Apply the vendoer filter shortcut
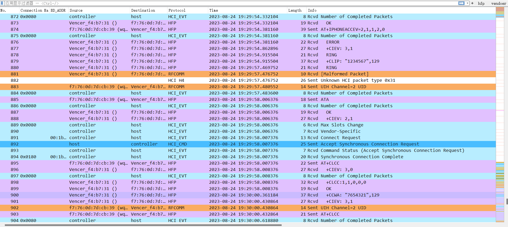Viewport: 508px width, 227px height. point(499,3)
